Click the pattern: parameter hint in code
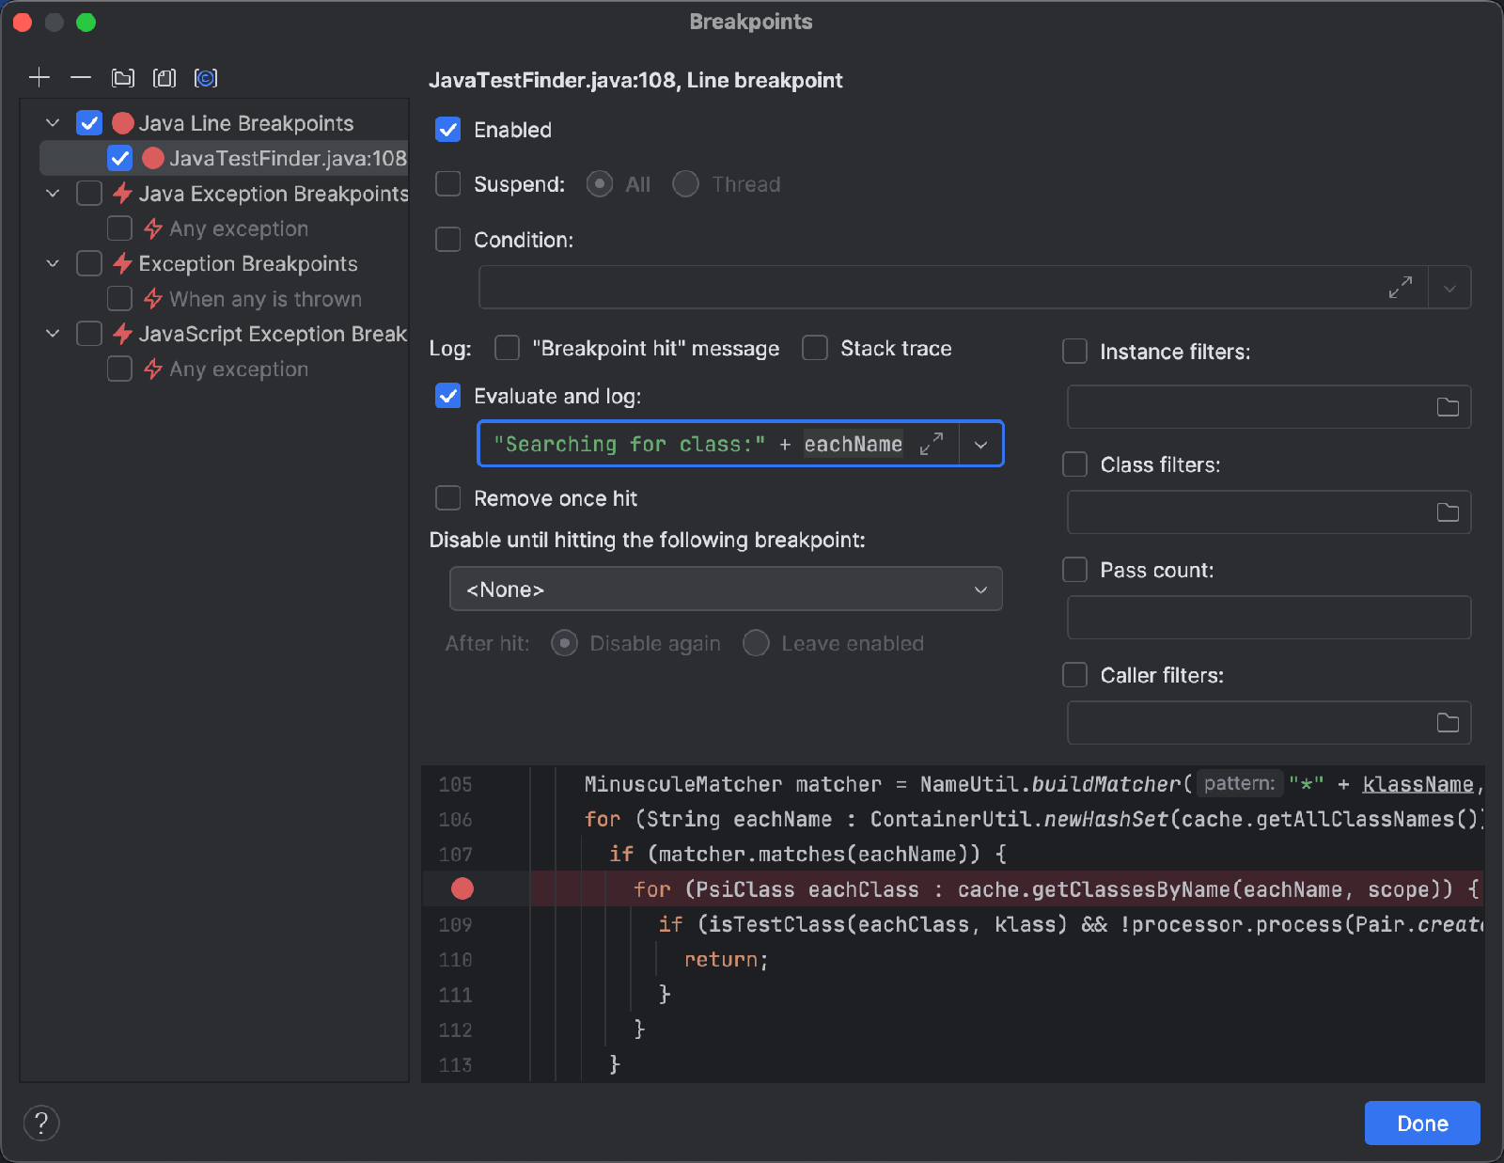1504x1163 pixels. pyautogui.click(x=1240, y=783)
